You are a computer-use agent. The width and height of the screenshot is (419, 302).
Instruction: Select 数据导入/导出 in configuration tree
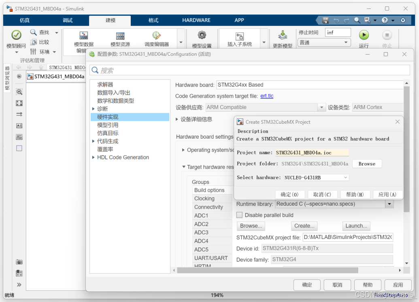(114, 93)
